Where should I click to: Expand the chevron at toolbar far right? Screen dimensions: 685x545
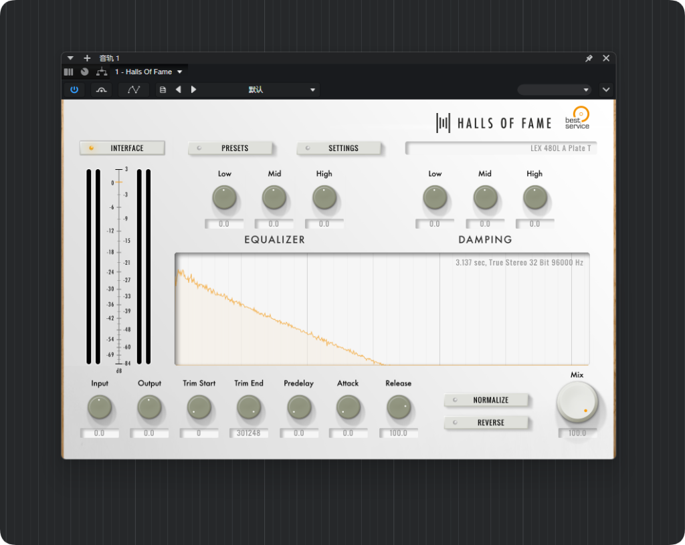606,90
